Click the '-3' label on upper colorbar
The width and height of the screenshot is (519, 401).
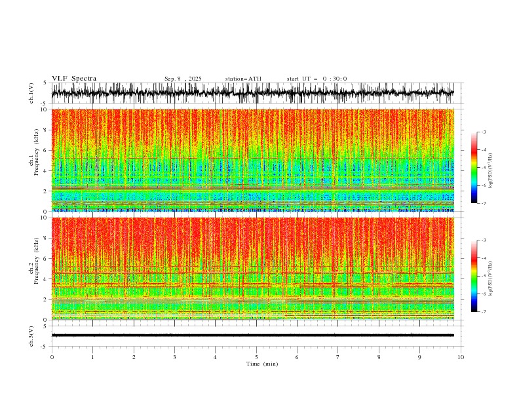point(483,132)
